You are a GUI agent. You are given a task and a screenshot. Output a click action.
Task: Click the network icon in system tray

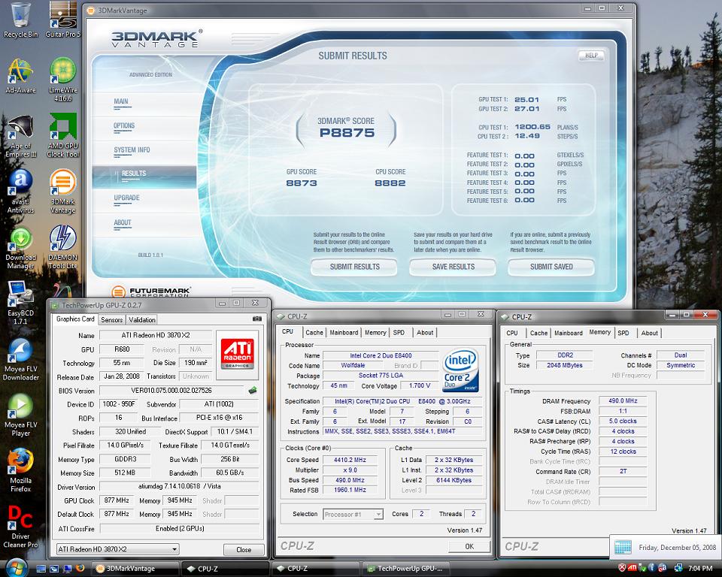[x=678, y=568]
